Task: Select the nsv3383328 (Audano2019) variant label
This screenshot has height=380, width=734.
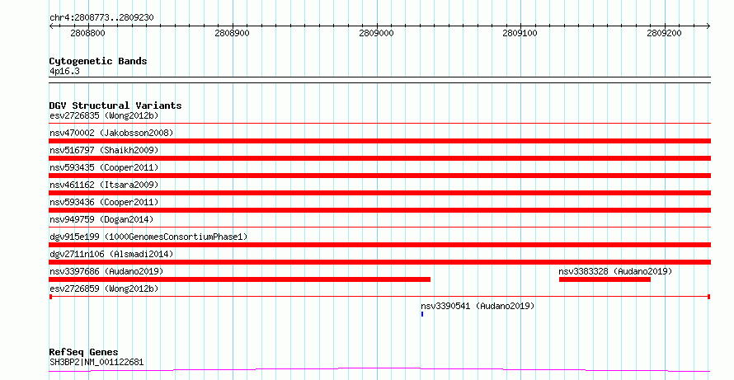Action: [615, 271]
